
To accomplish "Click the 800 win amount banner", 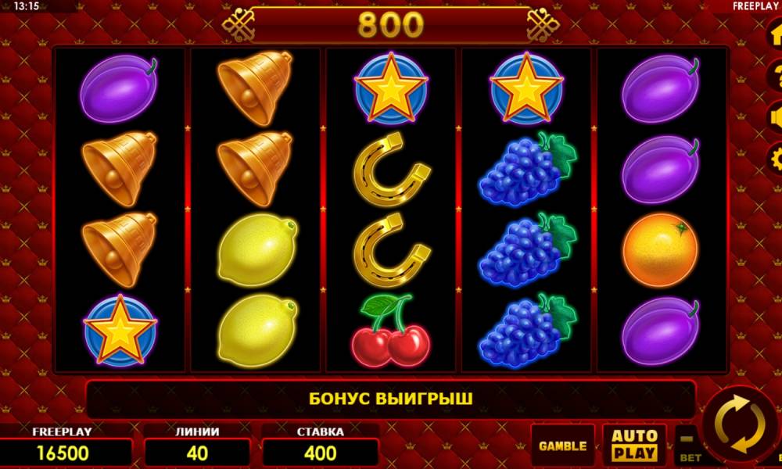I will coord(391,25).
